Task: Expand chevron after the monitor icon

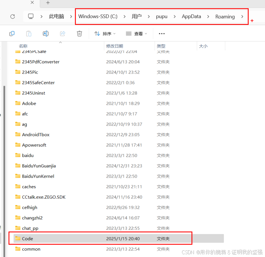Action: coord(41,16)
